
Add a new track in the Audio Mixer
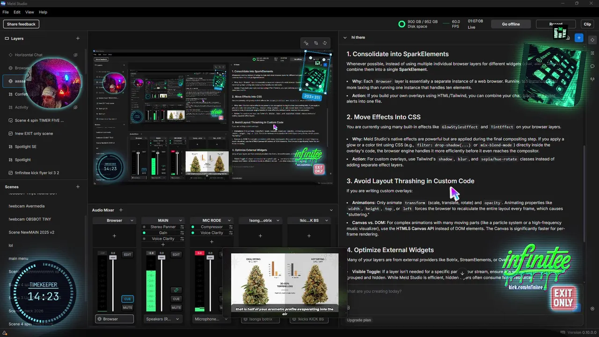[x=121, y=210]
